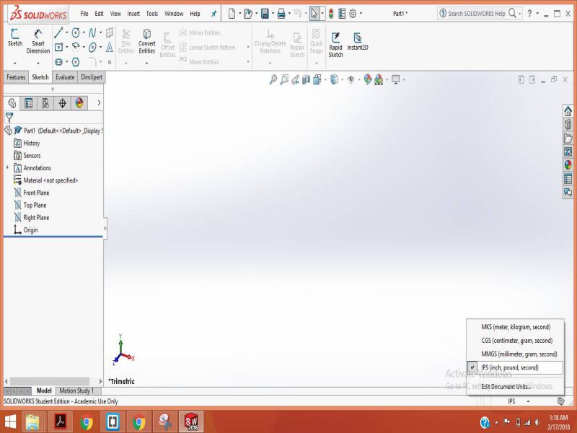Toggle Instant2D in the ribbon
This screenshot has width=577, height=433.
click(357, 41)
